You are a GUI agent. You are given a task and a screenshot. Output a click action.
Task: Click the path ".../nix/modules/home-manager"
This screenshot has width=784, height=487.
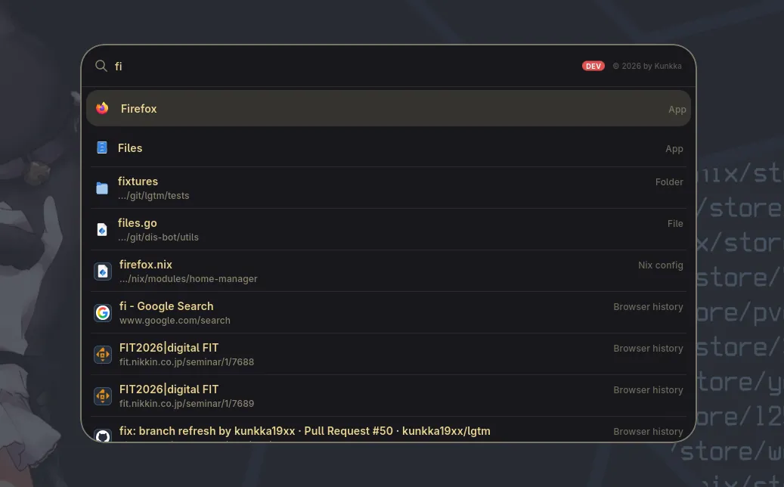pyautogui.click(x=188, y=278)
